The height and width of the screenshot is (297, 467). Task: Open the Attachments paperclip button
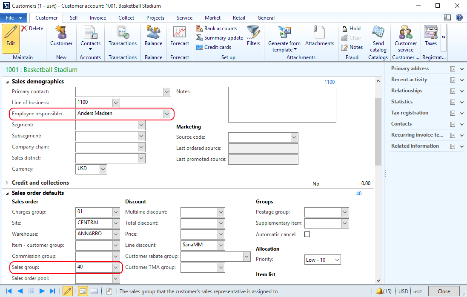(320, 36)
